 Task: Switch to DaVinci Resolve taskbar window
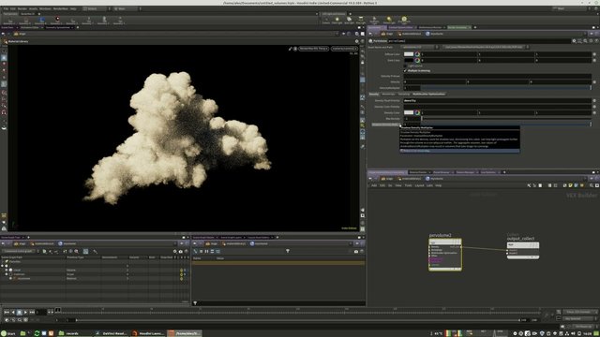(x=111, y=333)
